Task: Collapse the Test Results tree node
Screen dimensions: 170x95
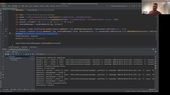Action: coord(5,56)
